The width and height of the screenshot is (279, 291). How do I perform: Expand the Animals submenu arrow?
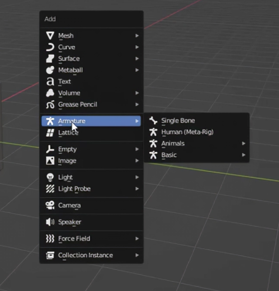pyautogui.click(x=244, y=144)
